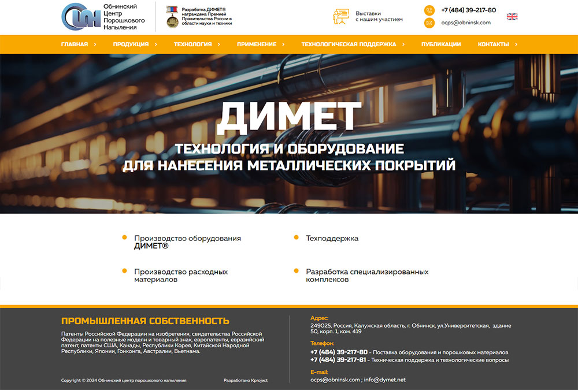
Task: Open Производство оборудования ДИМЕТ link
Action: pyautogui.click(x=187, y=242)
